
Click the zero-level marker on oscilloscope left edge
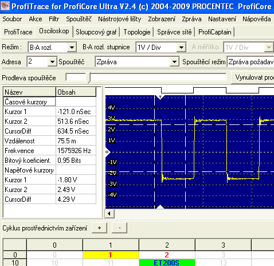107,152
